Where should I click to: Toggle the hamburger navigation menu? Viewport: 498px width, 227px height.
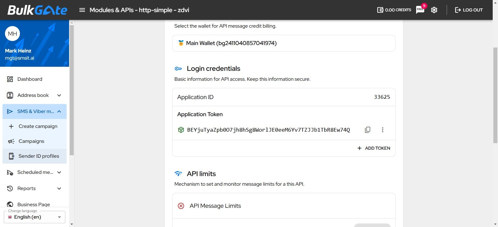tap(82, 10)
